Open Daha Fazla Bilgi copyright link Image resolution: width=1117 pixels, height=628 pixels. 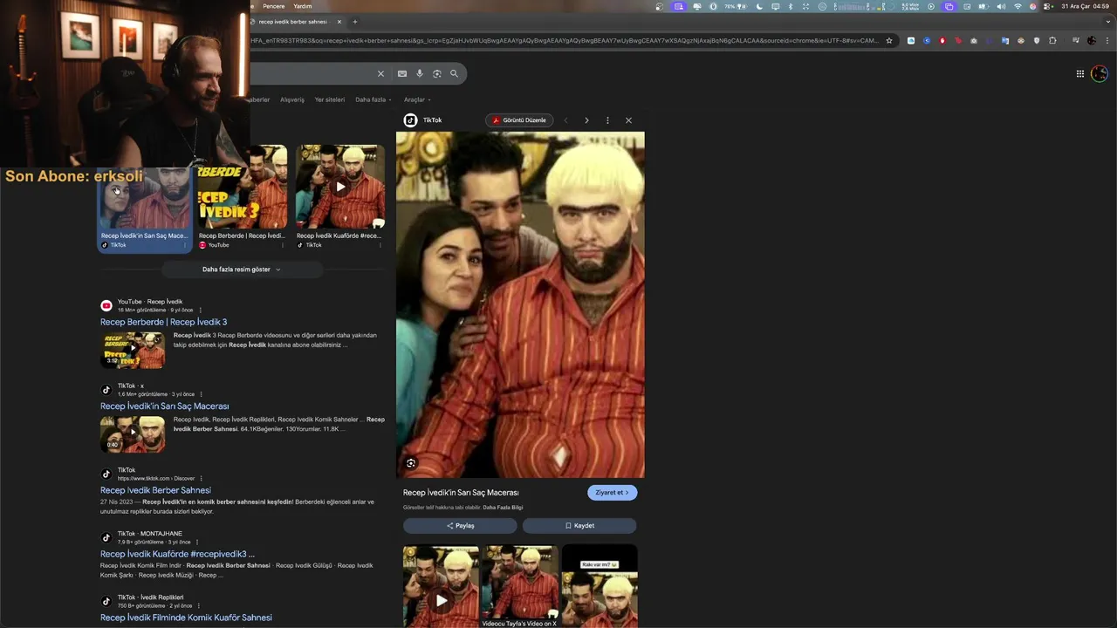503,508
